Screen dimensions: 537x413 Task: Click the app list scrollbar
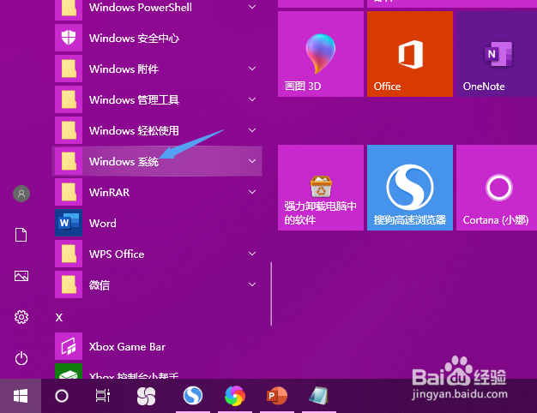pos(271,294)
